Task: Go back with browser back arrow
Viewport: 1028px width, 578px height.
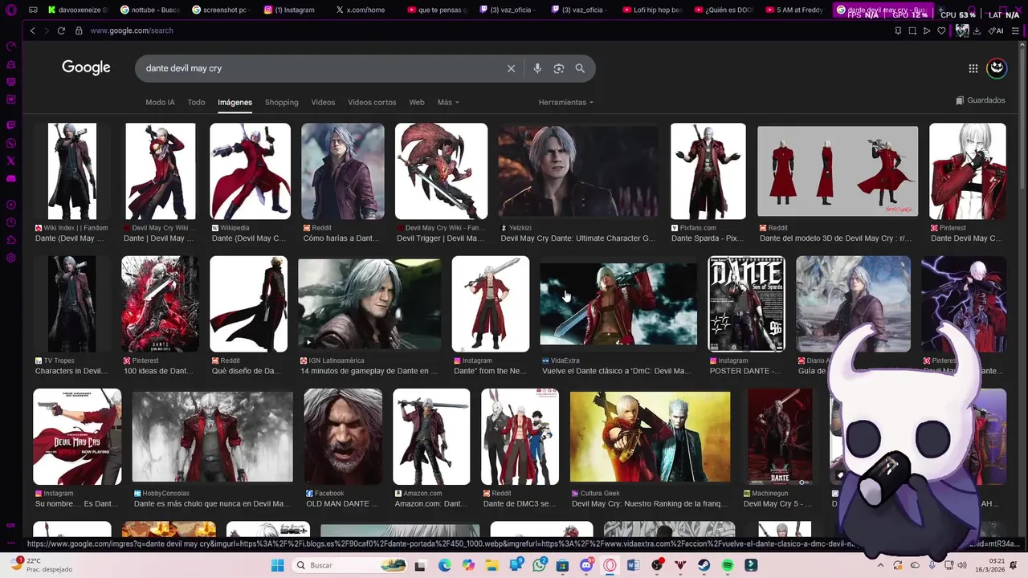Action: coord(32,31)
